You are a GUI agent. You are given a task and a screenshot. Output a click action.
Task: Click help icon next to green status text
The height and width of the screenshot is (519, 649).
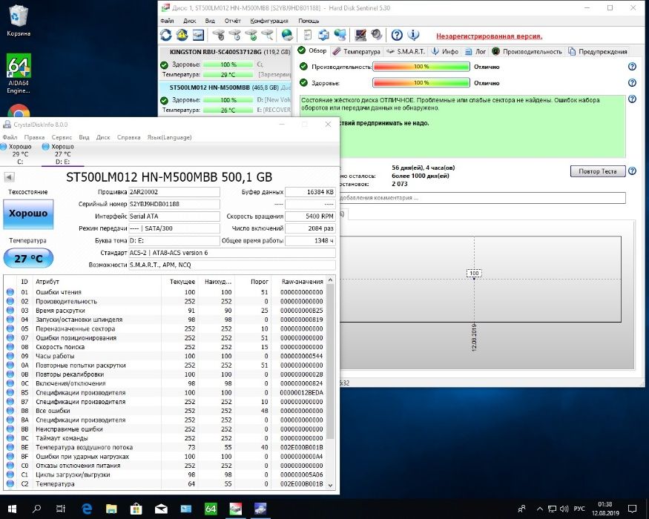click(632, 99)
